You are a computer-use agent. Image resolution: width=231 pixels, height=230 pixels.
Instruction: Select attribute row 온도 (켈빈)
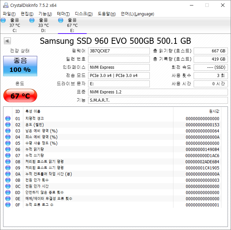click(112, 125)
